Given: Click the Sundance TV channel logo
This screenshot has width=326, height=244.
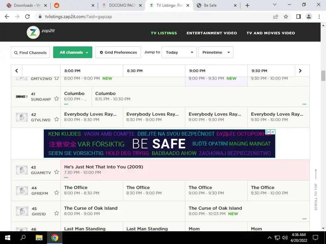Looking at the screenshot, I should [x=22, y=97].
